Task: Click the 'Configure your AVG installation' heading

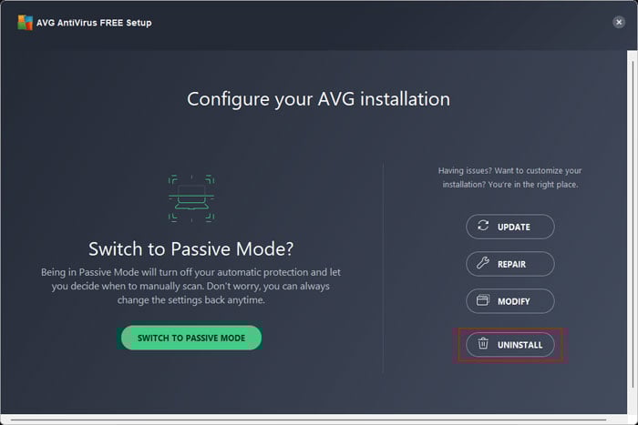Action: click(x=319, y=99)
